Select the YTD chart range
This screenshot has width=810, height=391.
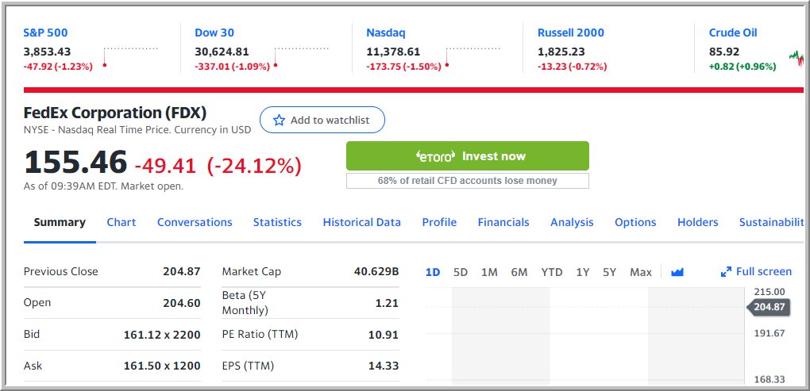point(552,272)
